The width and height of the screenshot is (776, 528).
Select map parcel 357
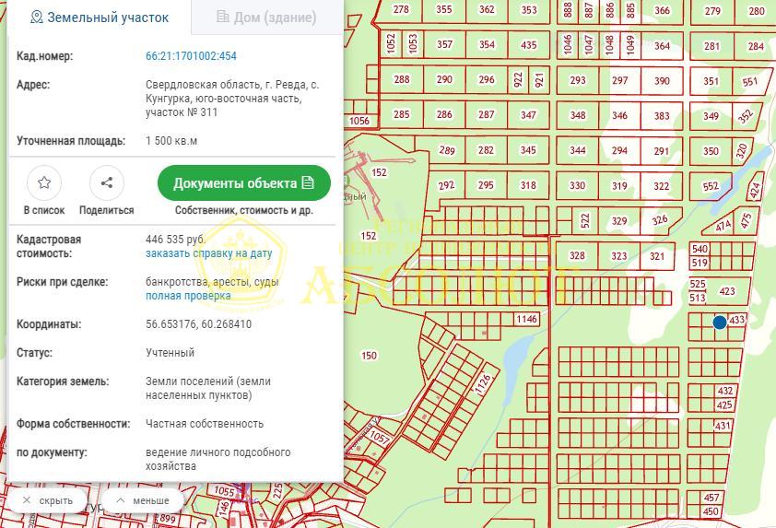click(444, 44)
